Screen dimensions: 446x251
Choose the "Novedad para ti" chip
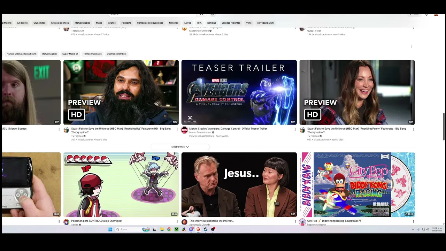click(266, 23)
